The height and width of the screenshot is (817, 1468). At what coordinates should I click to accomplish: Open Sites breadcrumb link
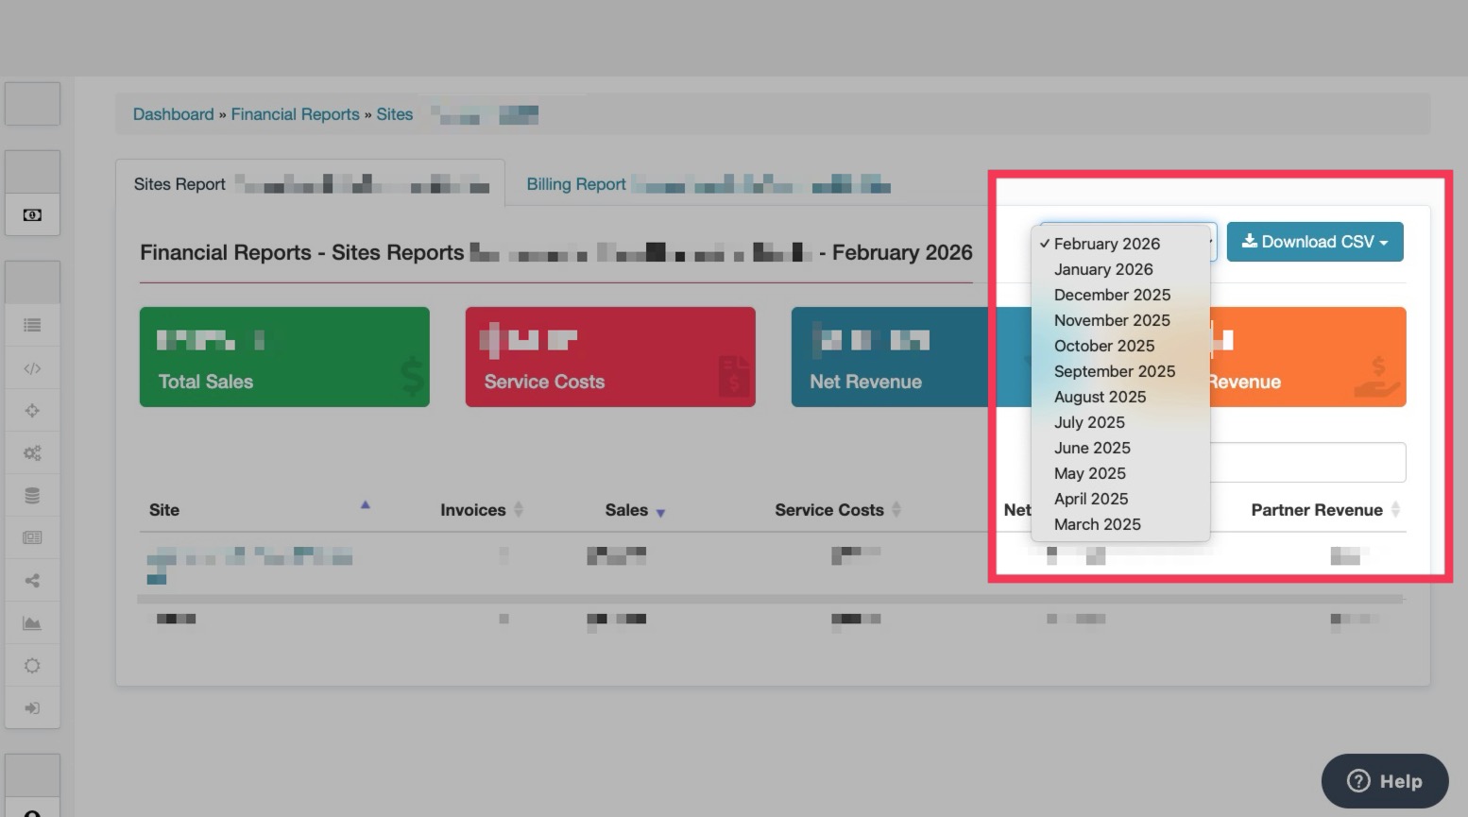[394, 114]
